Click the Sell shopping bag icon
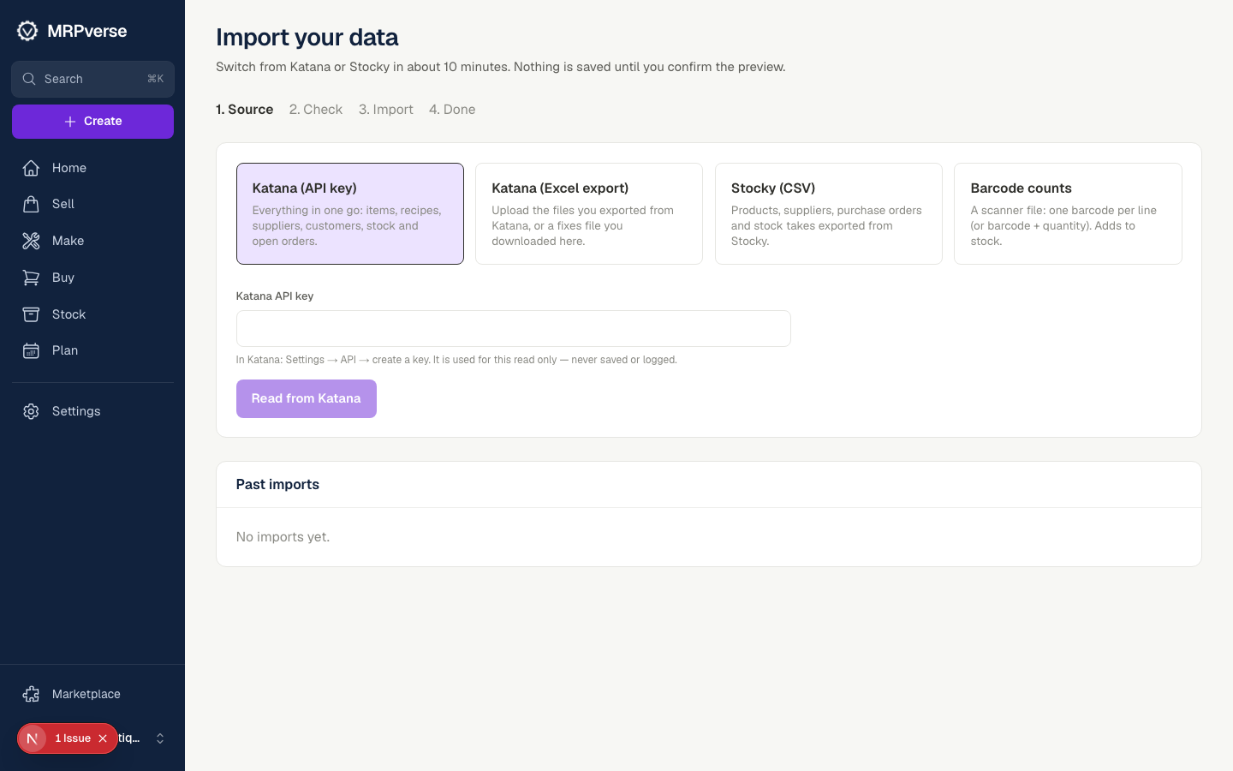Viewport: 1233px width, 771px height. tap(31, 204)
